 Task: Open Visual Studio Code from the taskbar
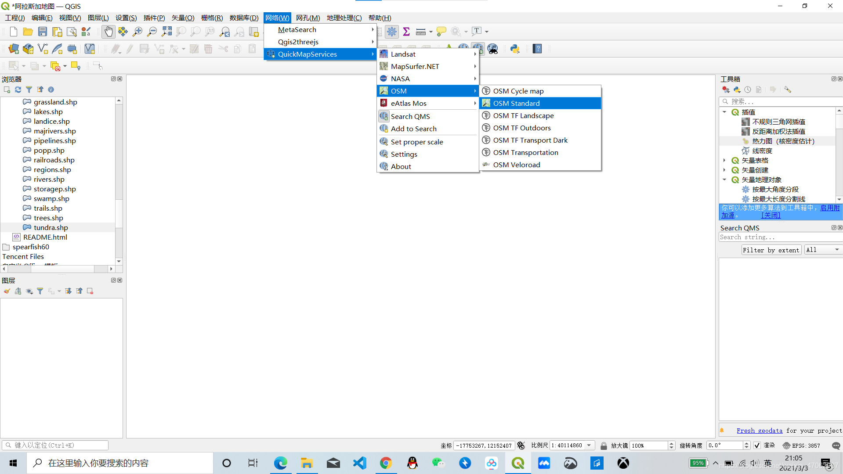click(x=359, y=463)
